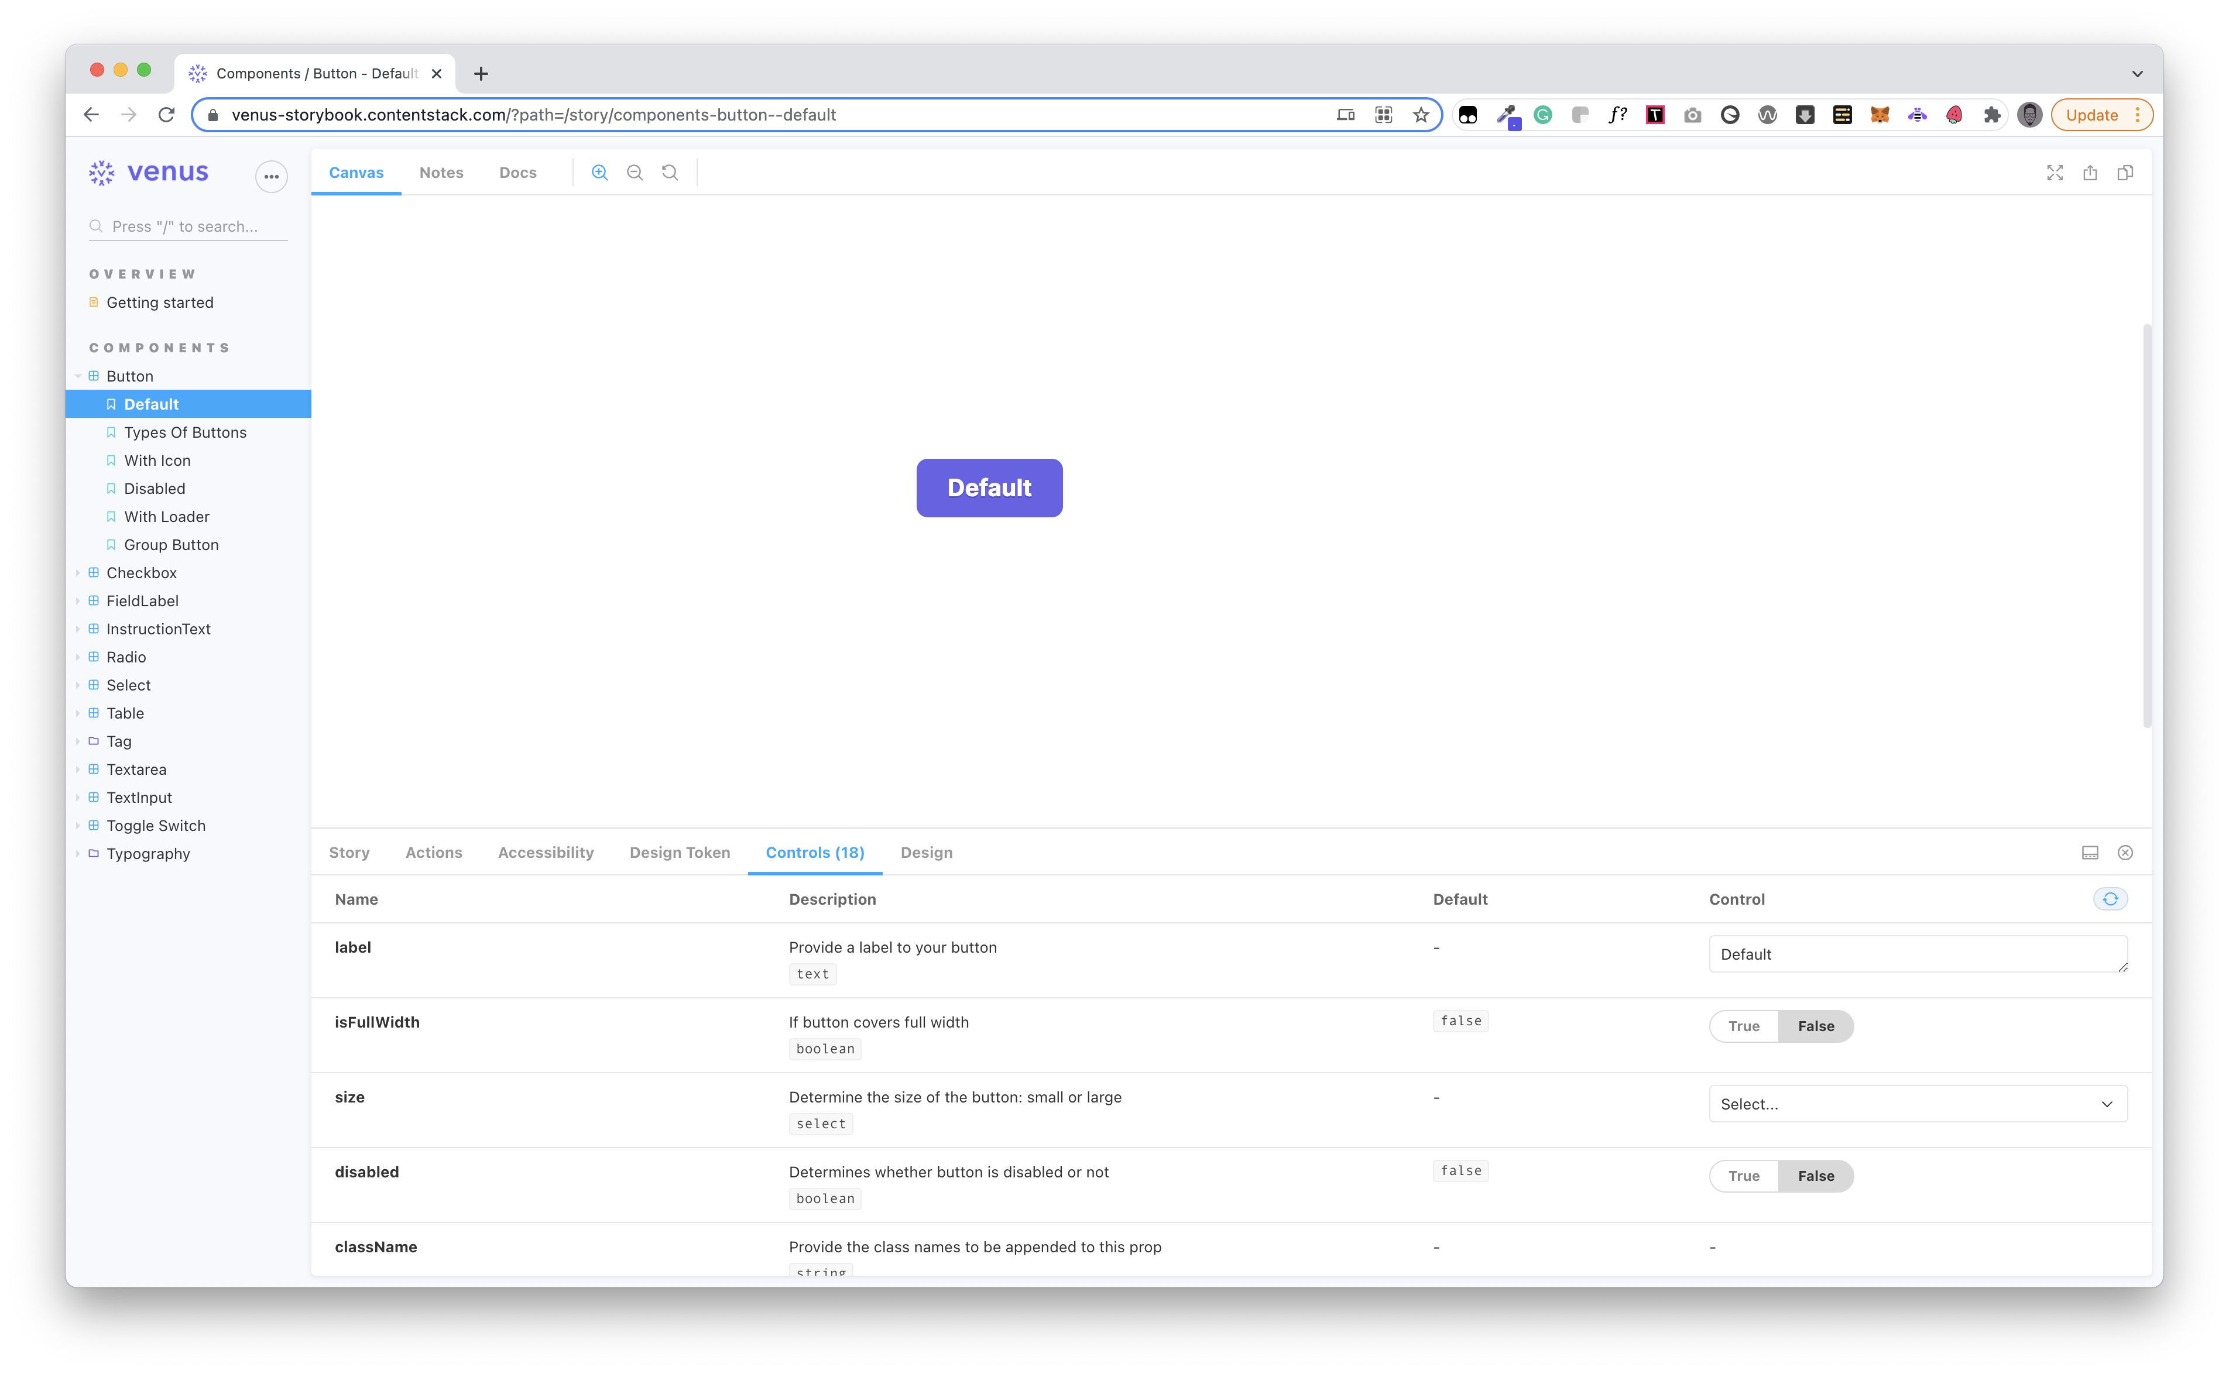Open the Accessibility panel tab
The width and height of the screenshot is (2229, 1374).
546,853
